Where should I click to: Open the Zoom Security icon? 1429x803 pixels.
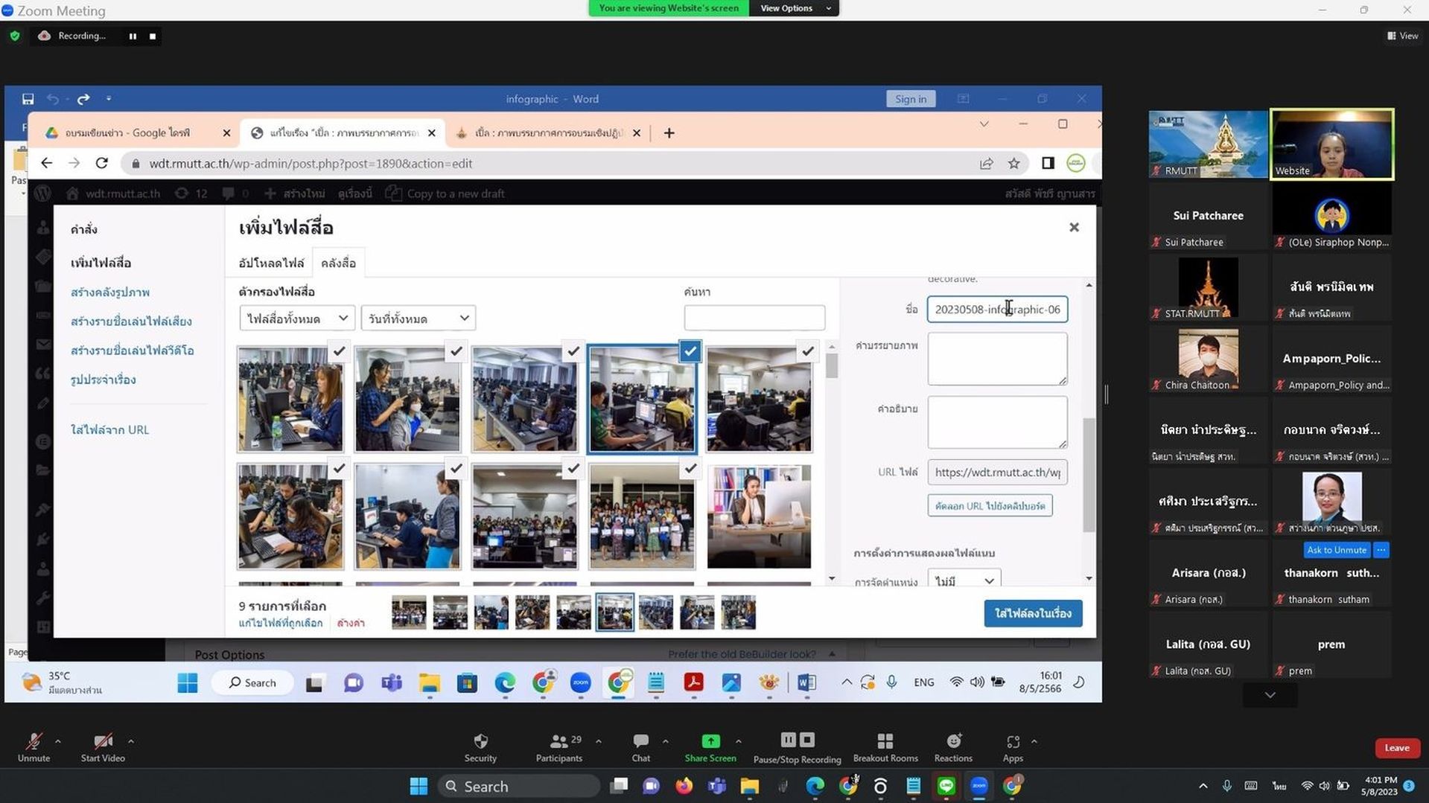click(x=480, y=741)
